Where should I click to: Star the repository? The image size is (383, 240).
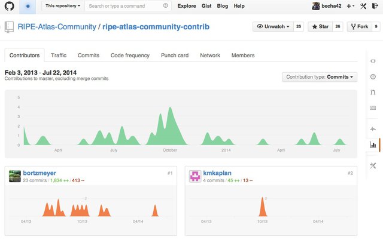pyautogui.click(x=320, y=26)
